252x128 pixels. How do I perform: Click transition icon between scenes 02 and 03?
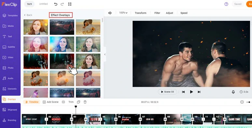coord(72,119)
